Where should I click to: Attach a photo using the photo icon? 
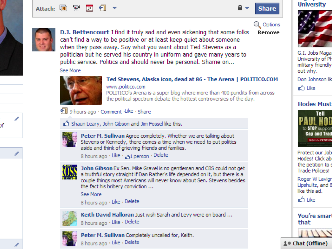tap(63, 8)
